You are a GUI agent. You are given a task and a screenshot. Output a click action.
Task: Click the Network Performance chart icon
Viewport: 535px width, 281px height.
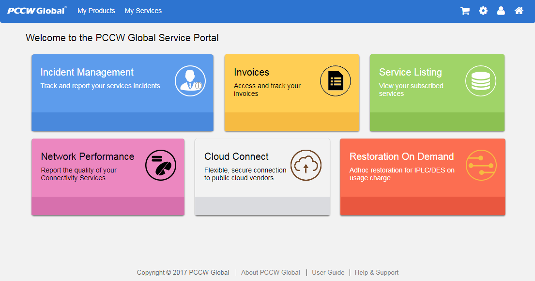[161, 165]
